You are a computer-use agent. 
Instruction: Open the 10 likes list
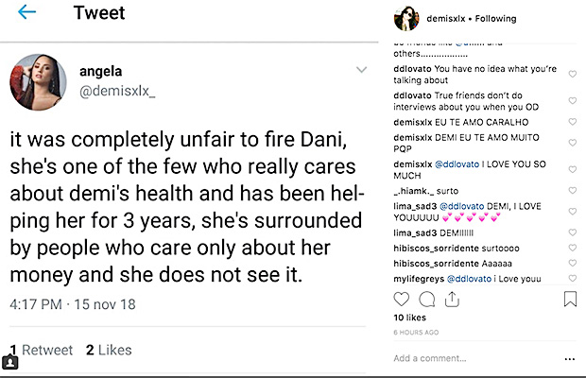point(408,319)
